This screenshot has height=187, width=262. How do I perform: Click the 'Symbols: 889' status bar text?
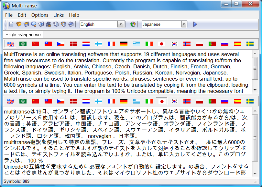click(16, 181)
